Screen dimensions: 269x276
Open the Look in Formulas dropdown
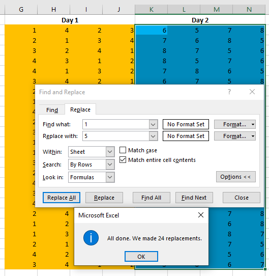click(110, 177)
